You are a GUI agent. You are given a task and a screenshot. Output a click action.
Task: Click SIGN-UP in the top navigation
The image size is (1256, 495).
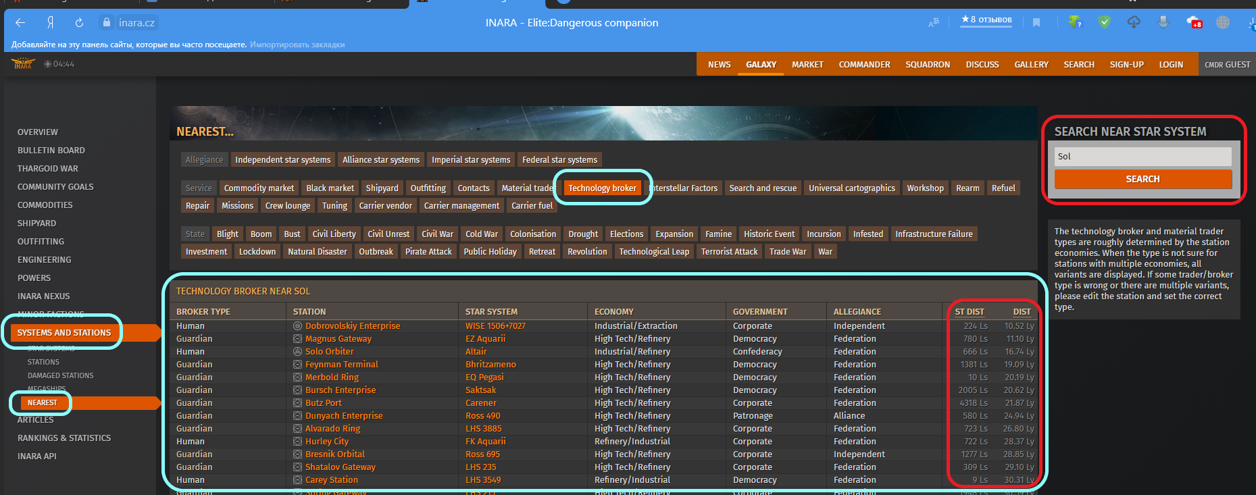(1126, 65)
